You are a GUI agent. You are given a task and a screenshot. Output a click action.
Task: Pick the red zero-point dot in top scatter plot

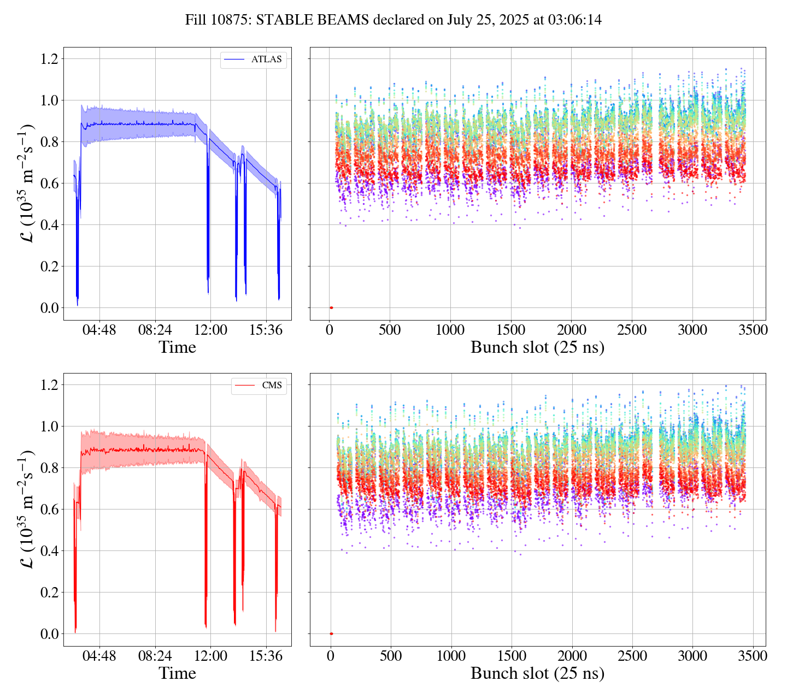331,308
